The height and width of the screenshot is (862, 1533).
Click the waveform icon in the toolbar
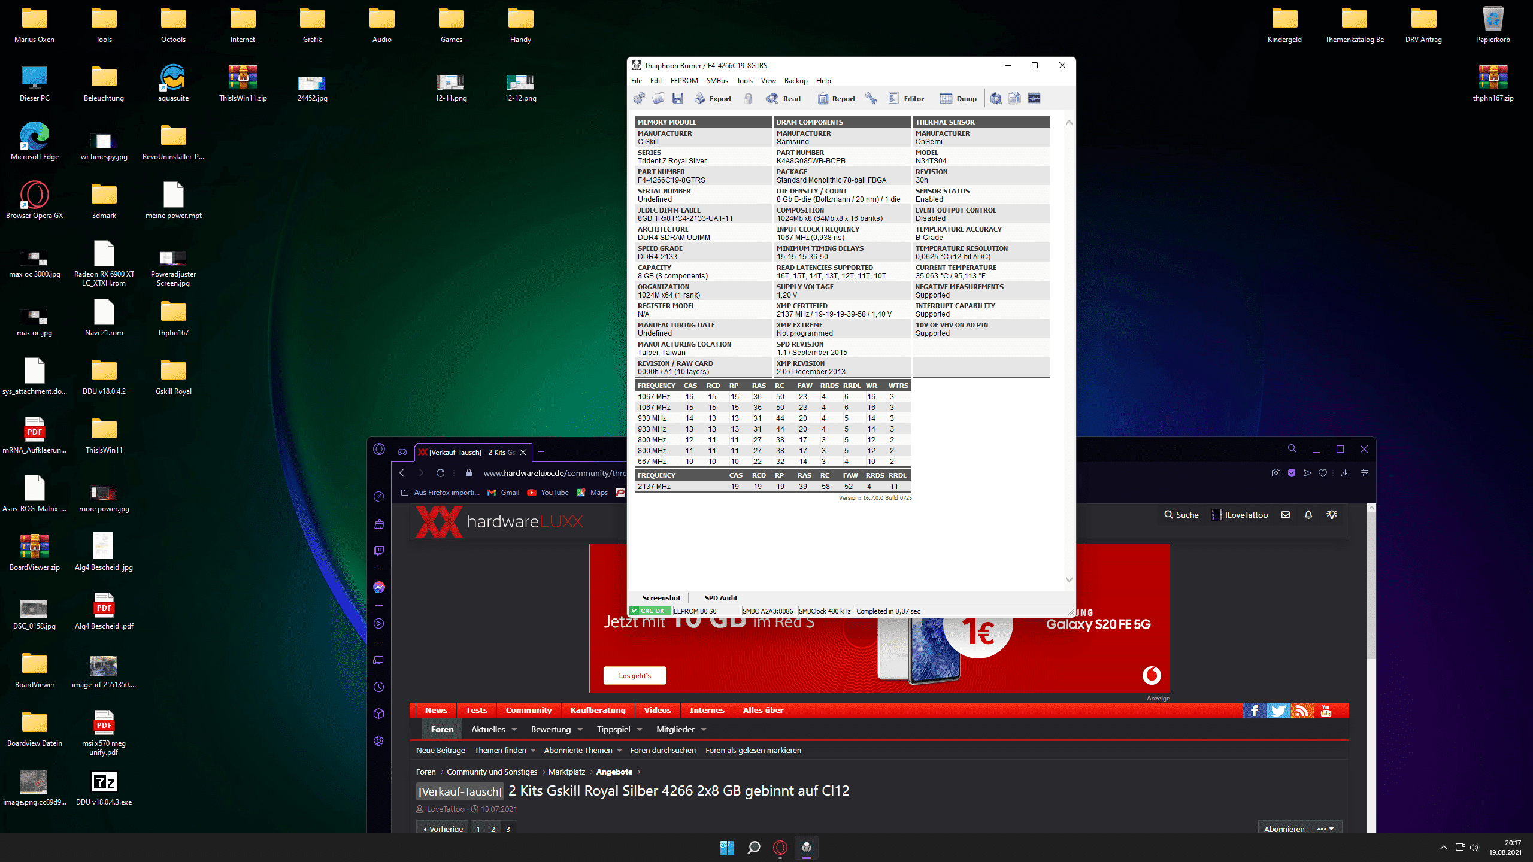(1034, 99)
